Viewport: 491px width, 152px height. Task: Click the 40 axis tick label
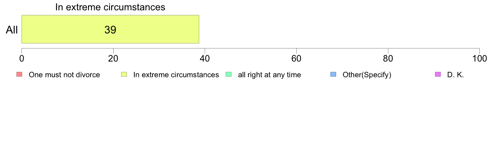pos(205,59)
